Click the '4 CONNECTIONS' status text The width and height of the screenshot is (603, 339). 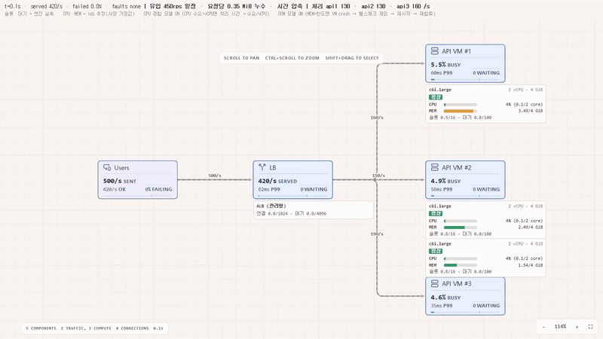coord(133,328)
